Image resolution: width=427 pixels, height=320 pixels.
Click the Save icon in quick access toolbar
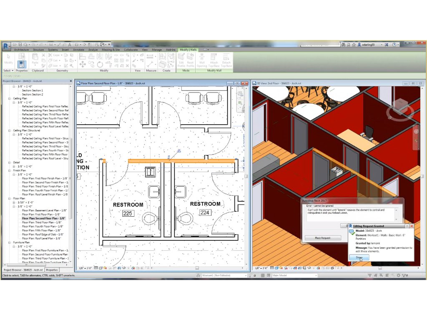(20, 44)
